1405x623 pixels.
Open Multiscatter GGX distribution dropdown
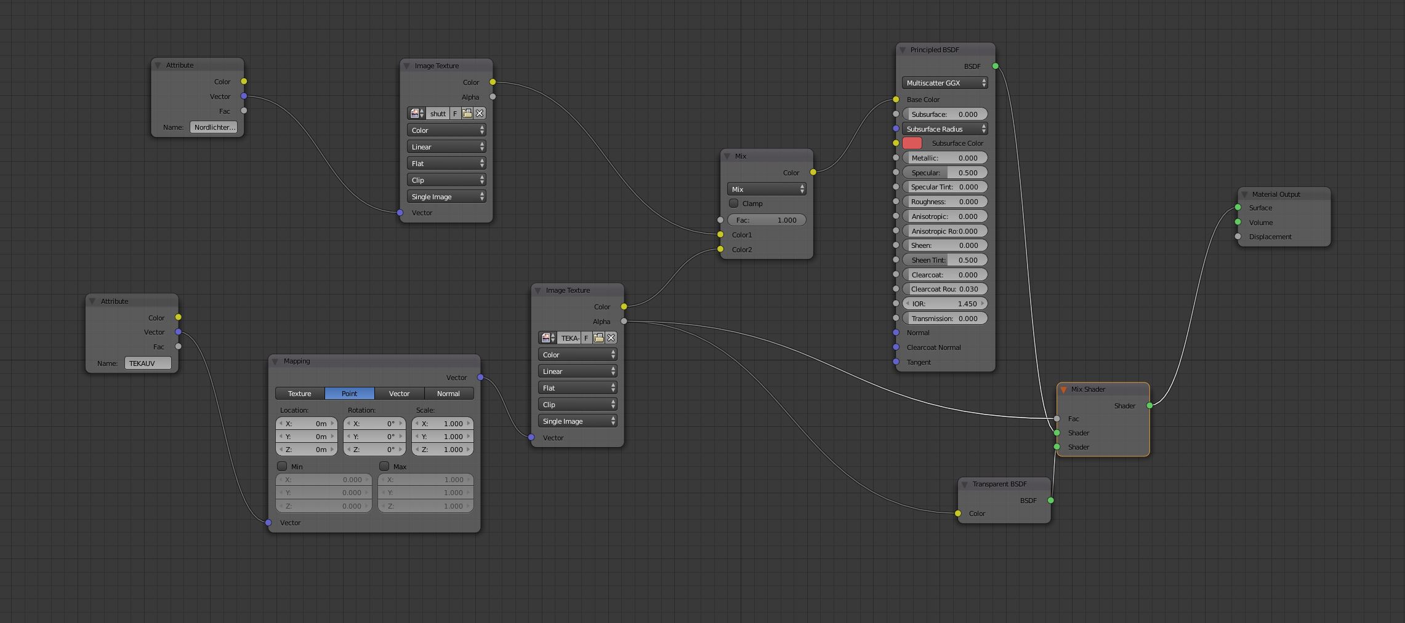point(945,82)
